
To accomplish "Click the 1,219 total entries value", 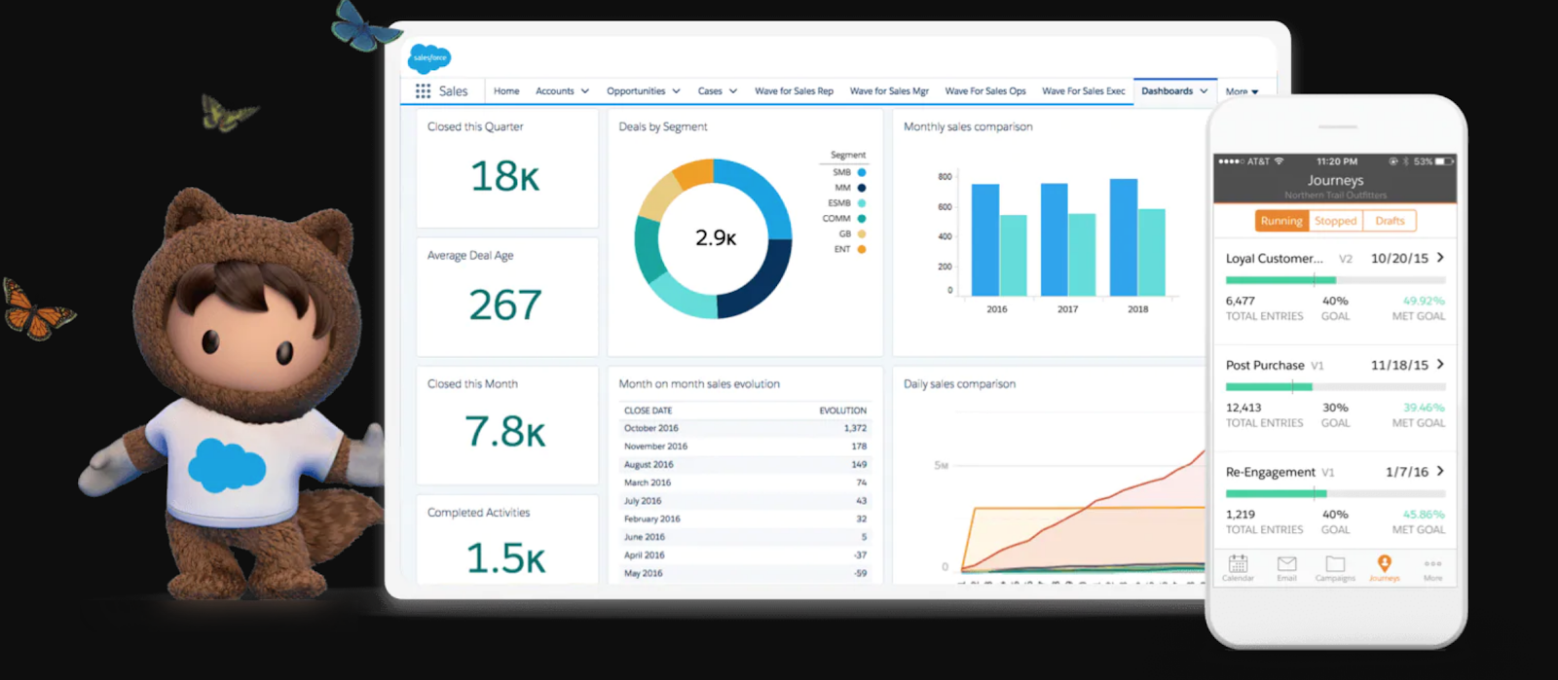I will coord(1241,515).
